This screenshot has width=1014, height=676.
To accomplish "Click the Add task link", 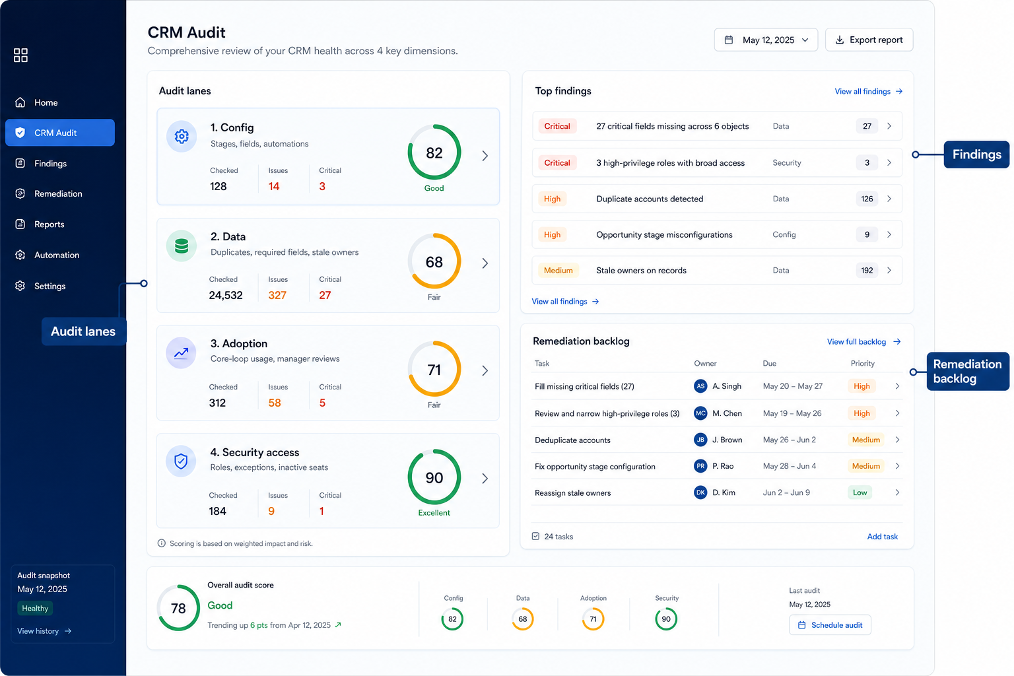I will (x=883, y=537).
